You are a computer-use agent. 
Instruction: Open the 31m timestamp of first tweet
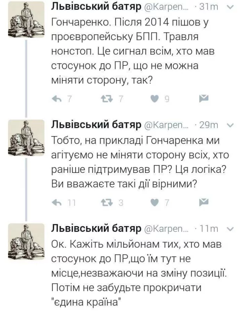click(x=210, y=8)
